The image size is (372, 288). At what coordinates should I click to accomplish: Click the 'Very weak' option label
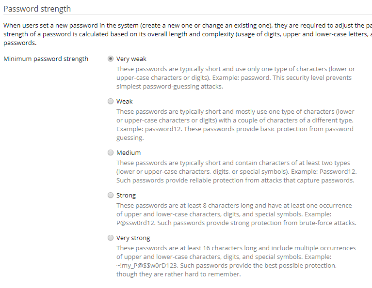pos(131,59)
